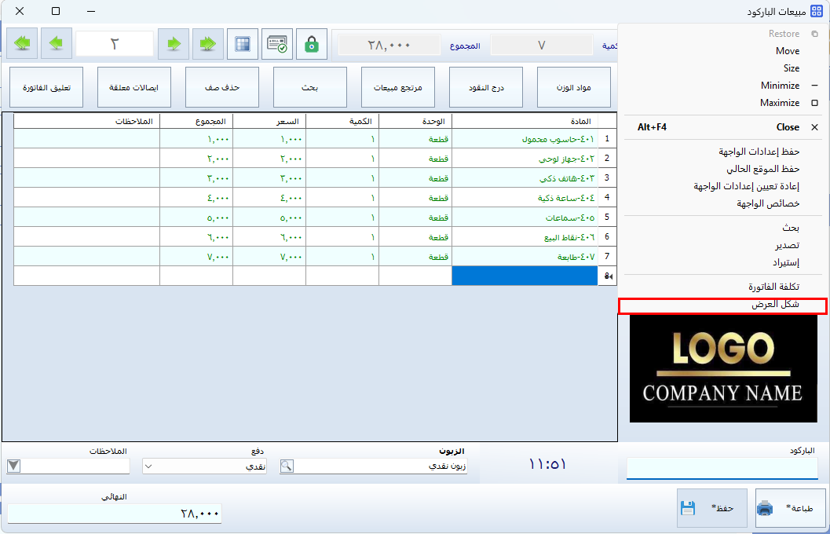Toggle the green padlock icon
The image size is (830, 534).
pyautogui.click(x=311, y=43)
